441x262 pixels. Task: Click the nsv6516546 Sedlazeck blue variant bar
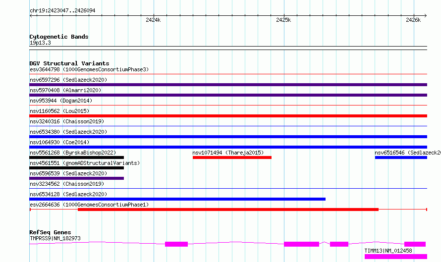[401, 157]
